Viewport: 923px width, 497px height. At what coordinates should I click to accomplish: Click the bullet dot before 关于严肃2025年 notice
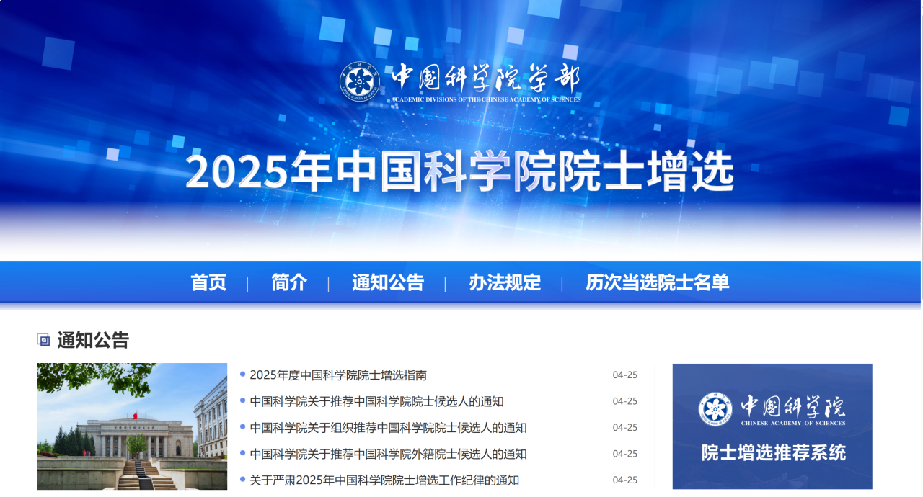(x=242, y=480)
